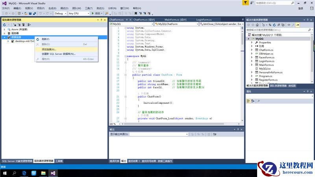
Task: Select DBHelper.cs in Solution Explorer
Action: [266, 53]
